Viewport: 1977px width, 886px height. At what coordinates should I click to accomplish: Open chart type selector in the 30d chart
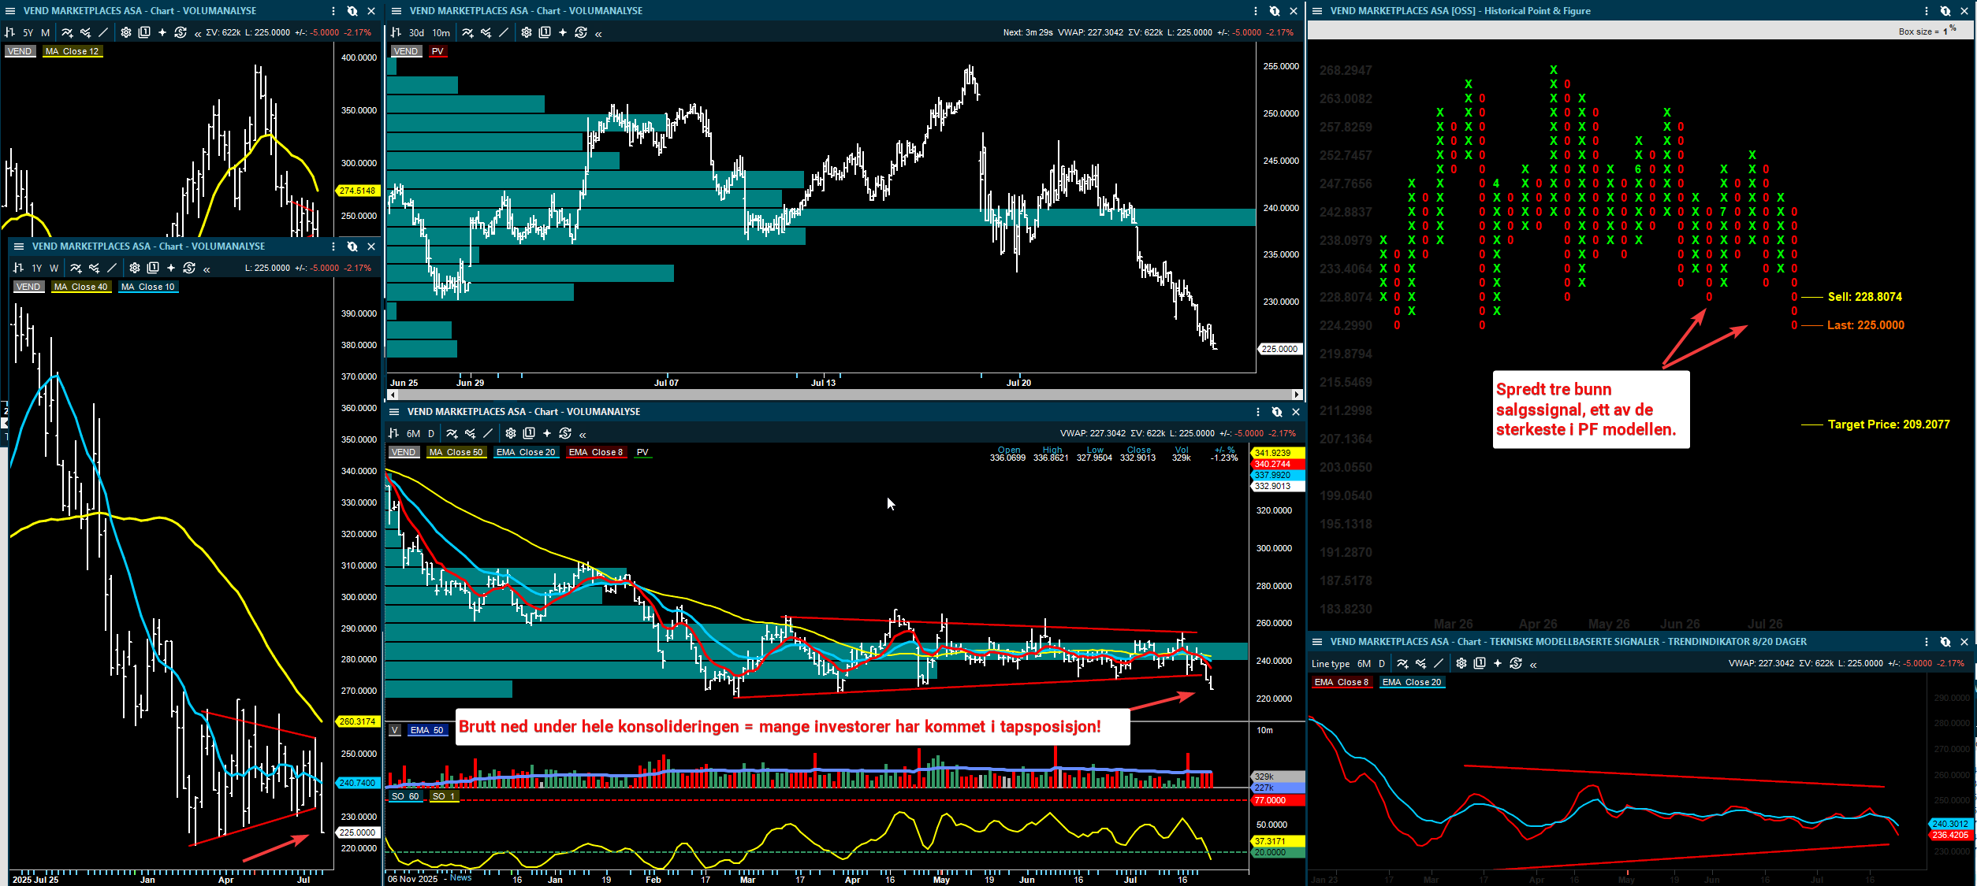396,32
